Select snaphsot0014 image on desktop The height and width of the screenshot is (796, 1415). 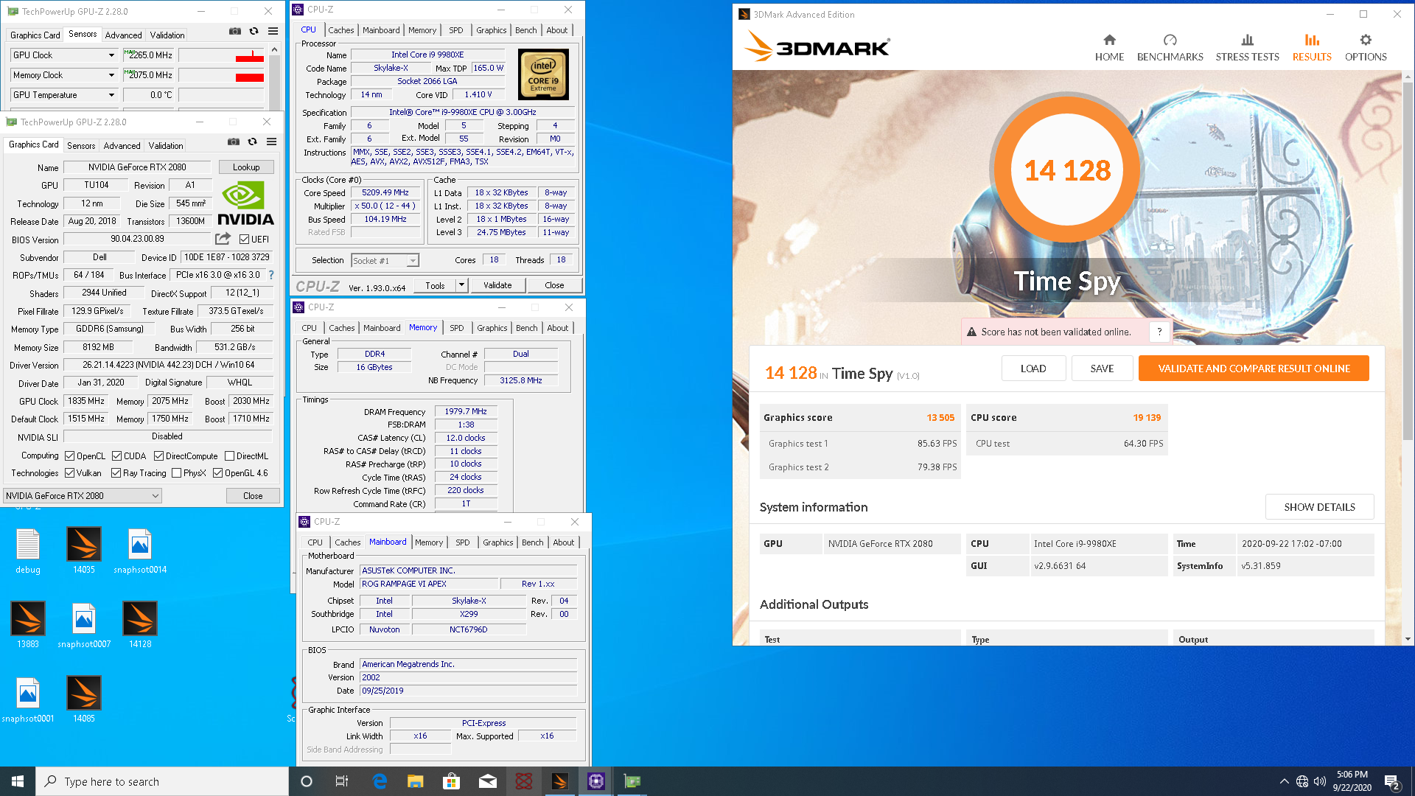click(x=140, y=551)
